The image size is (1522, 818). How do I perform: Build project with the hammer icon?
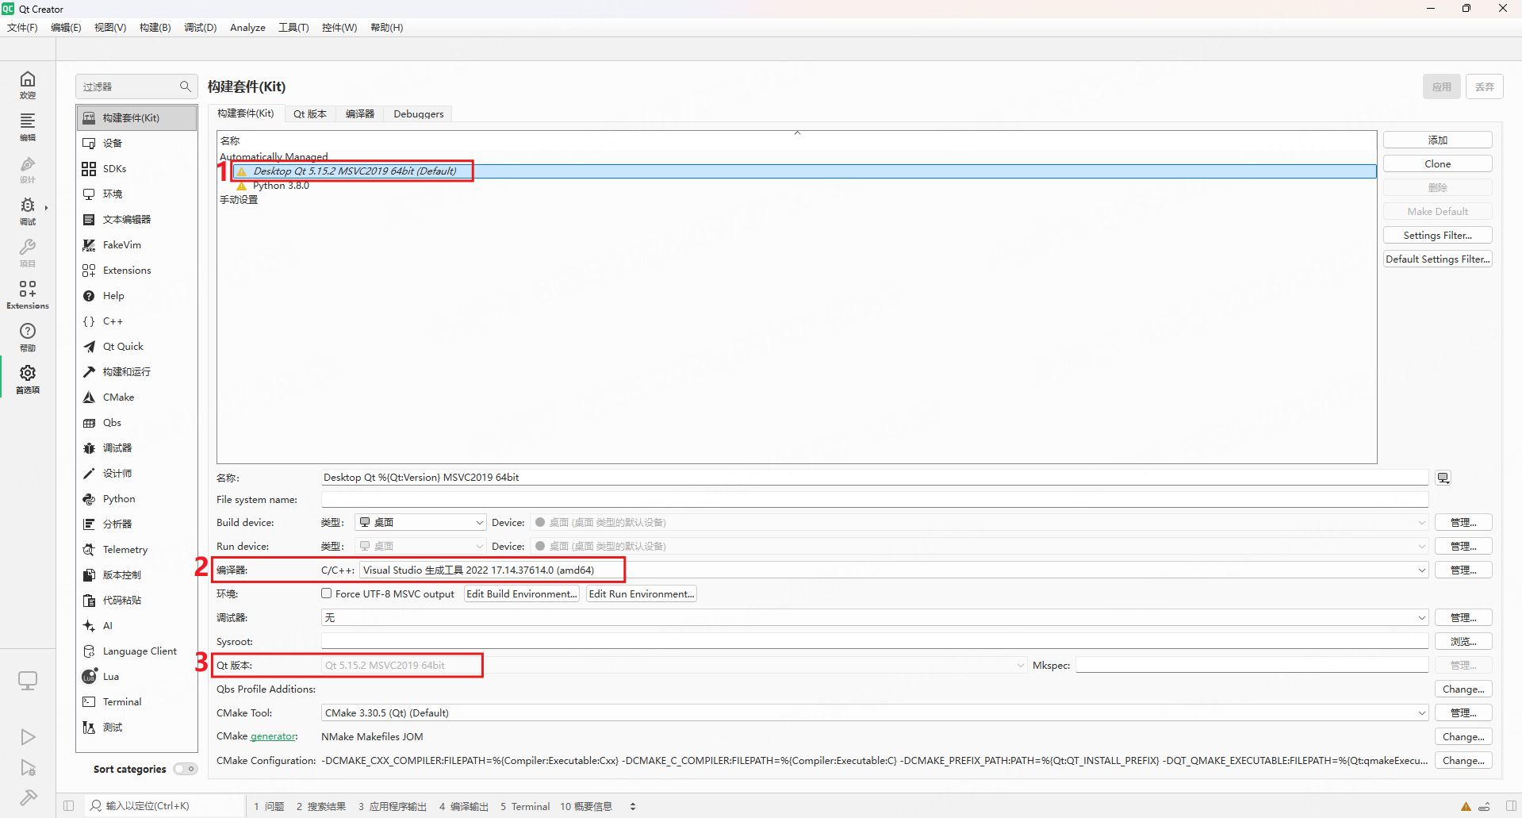(28, 797)
